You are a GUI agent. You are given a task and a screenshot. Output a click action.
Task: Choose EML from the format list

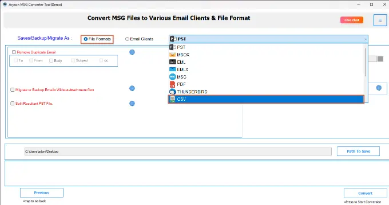click(267, 62)
